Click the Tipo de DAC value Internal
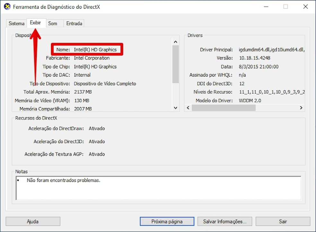The image size is (316, 232). tap(82, 75)
